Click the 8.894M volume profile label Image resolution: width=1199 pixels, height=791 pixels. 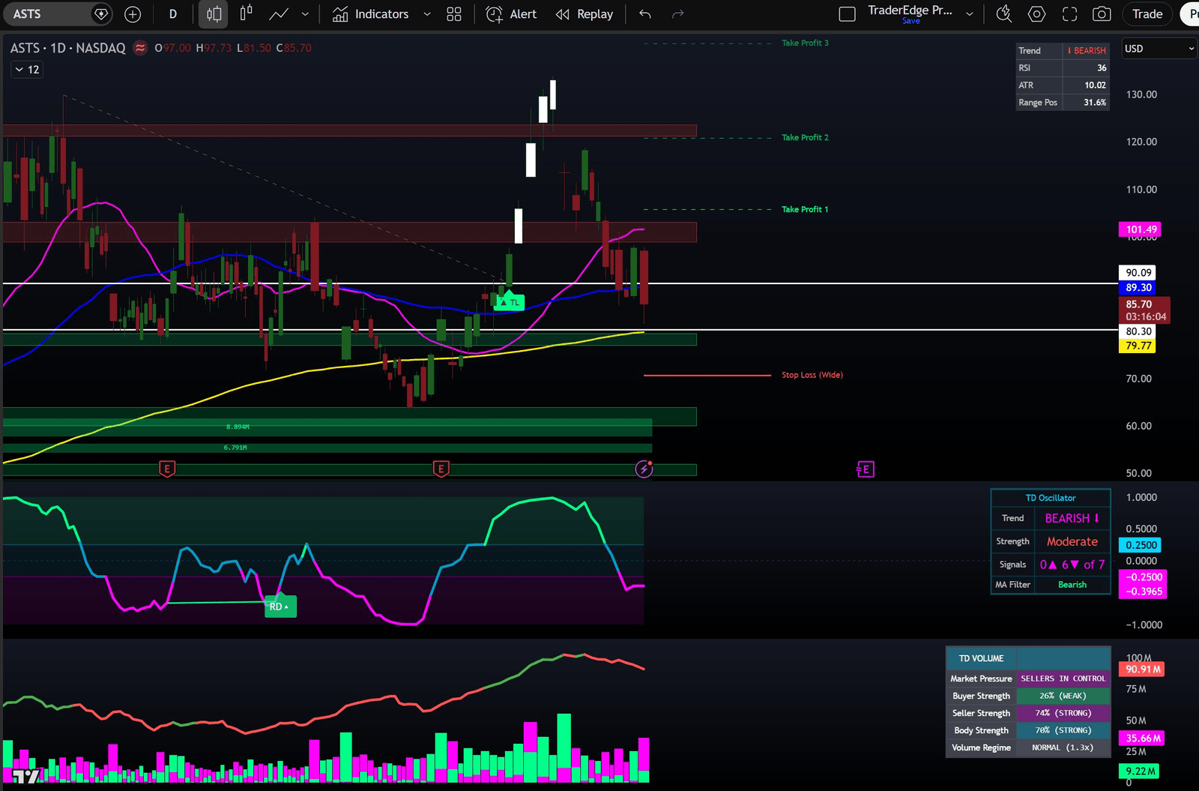[238, 427]
